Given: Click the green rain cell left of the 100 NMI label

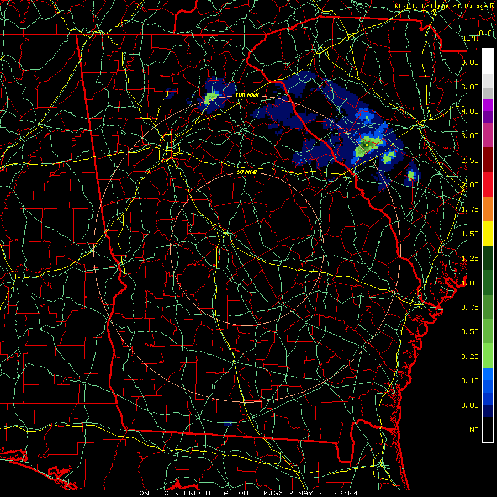Looking at the screenshot, I should coord(211,97).
